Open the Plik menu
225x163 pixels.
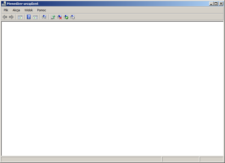pyautogui.click(x=6, y=10)
